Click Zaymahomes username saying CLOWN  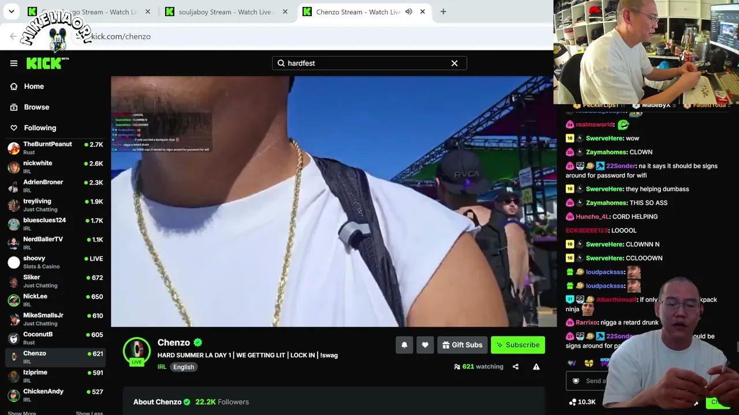point(606,152)
